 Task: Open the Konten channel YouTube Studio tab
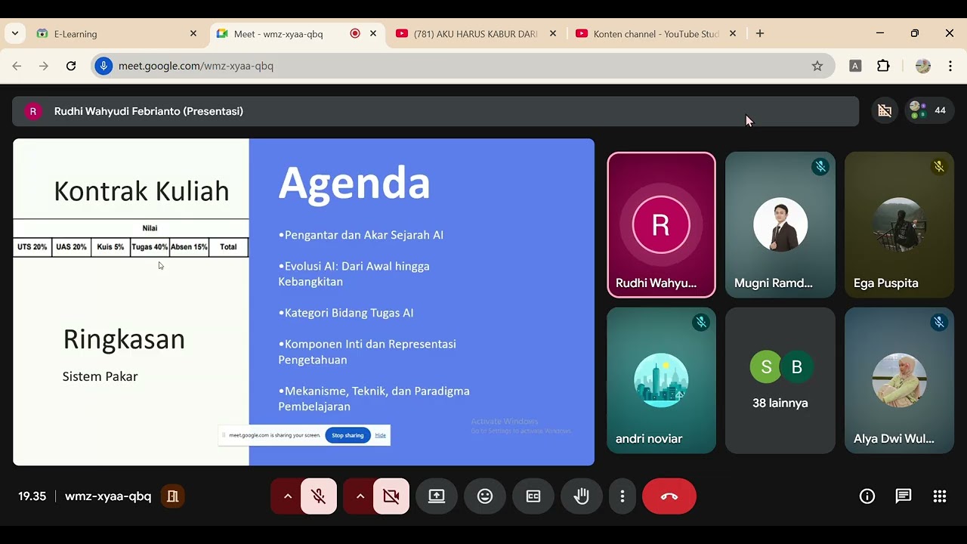click(x=656, y=34)
